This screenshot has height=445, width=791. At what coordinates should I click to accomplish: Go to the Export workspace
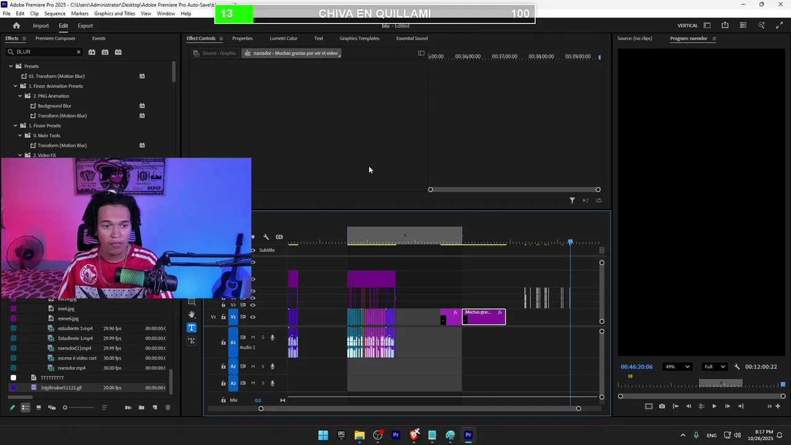point(85,25)
